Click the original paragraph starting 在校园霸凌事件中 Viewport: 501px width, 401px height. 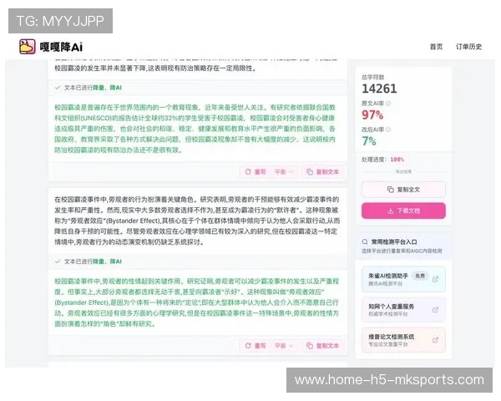(197, 221)
